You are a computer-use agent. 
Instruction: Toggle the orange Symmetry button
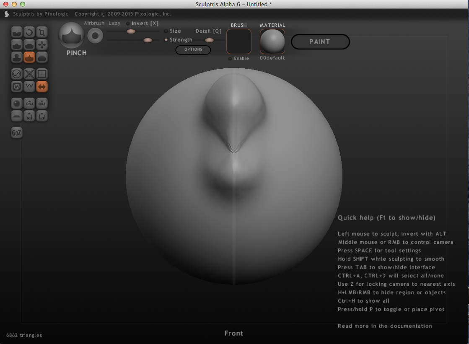tap(42, 87)
